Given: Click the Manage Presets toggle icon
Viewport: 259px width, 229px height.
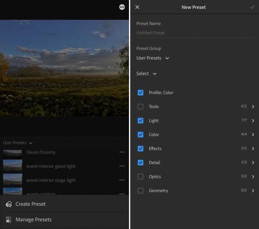Looking at the screenshot, I should (9, 220).
